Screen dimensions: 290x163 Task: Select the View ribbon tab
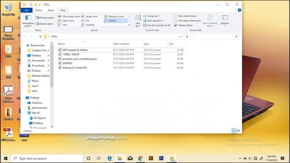[x=63, y=10]
